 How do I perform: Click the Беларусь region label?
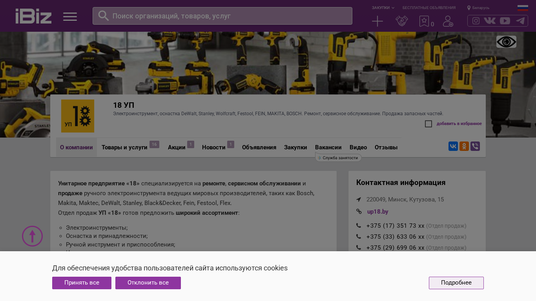(x=481, y=8)
